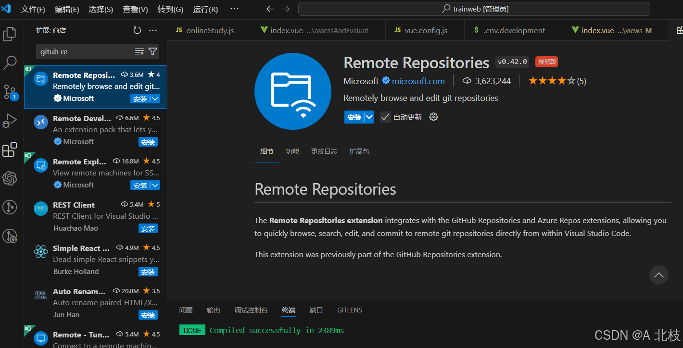Go back with the navigation arrow
The image size is (683, 348).
tap(270, 9)
